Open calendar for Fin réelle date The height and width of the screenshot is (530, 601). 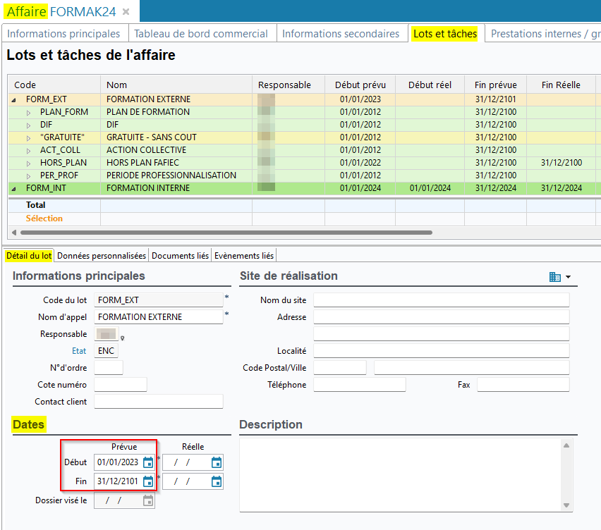click(217, 481)
